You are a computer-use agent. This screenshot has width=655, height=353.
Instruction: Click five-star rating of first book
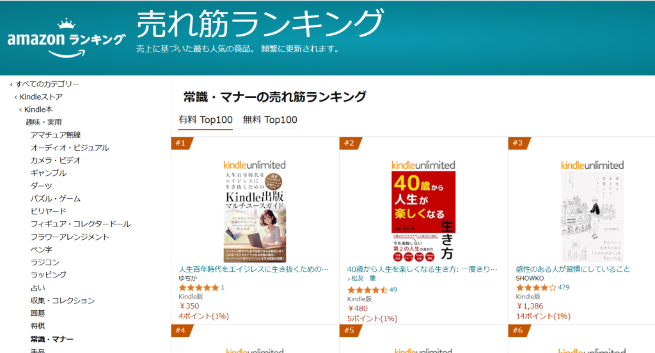point(198,288)
